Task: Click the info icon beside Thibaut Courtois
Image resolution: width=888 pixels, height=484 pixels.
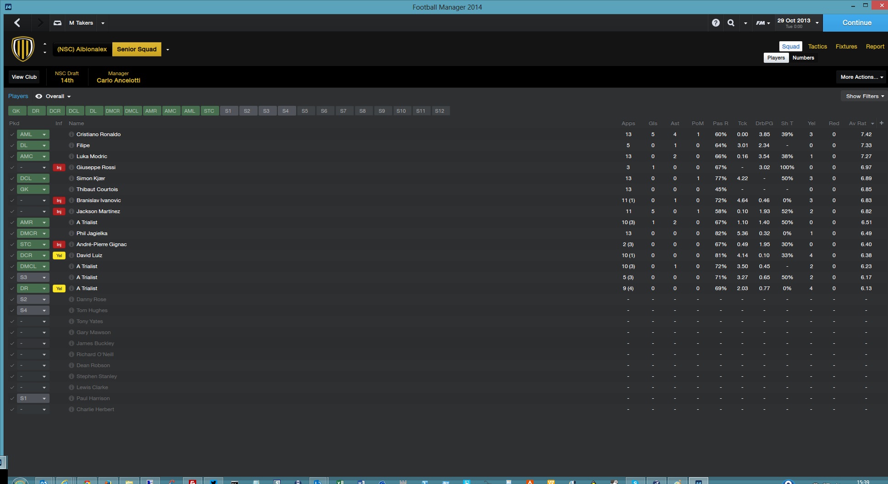Action: click(x=72, y=189)
